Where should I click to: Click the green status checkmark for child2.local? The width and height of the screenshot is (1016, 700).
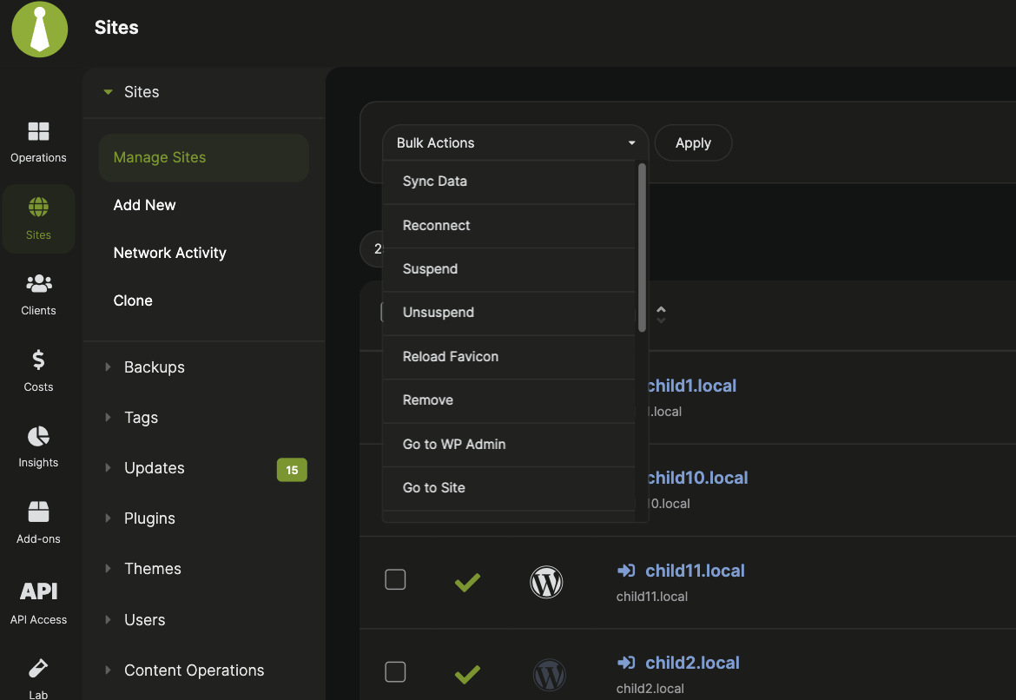[467, 674]
